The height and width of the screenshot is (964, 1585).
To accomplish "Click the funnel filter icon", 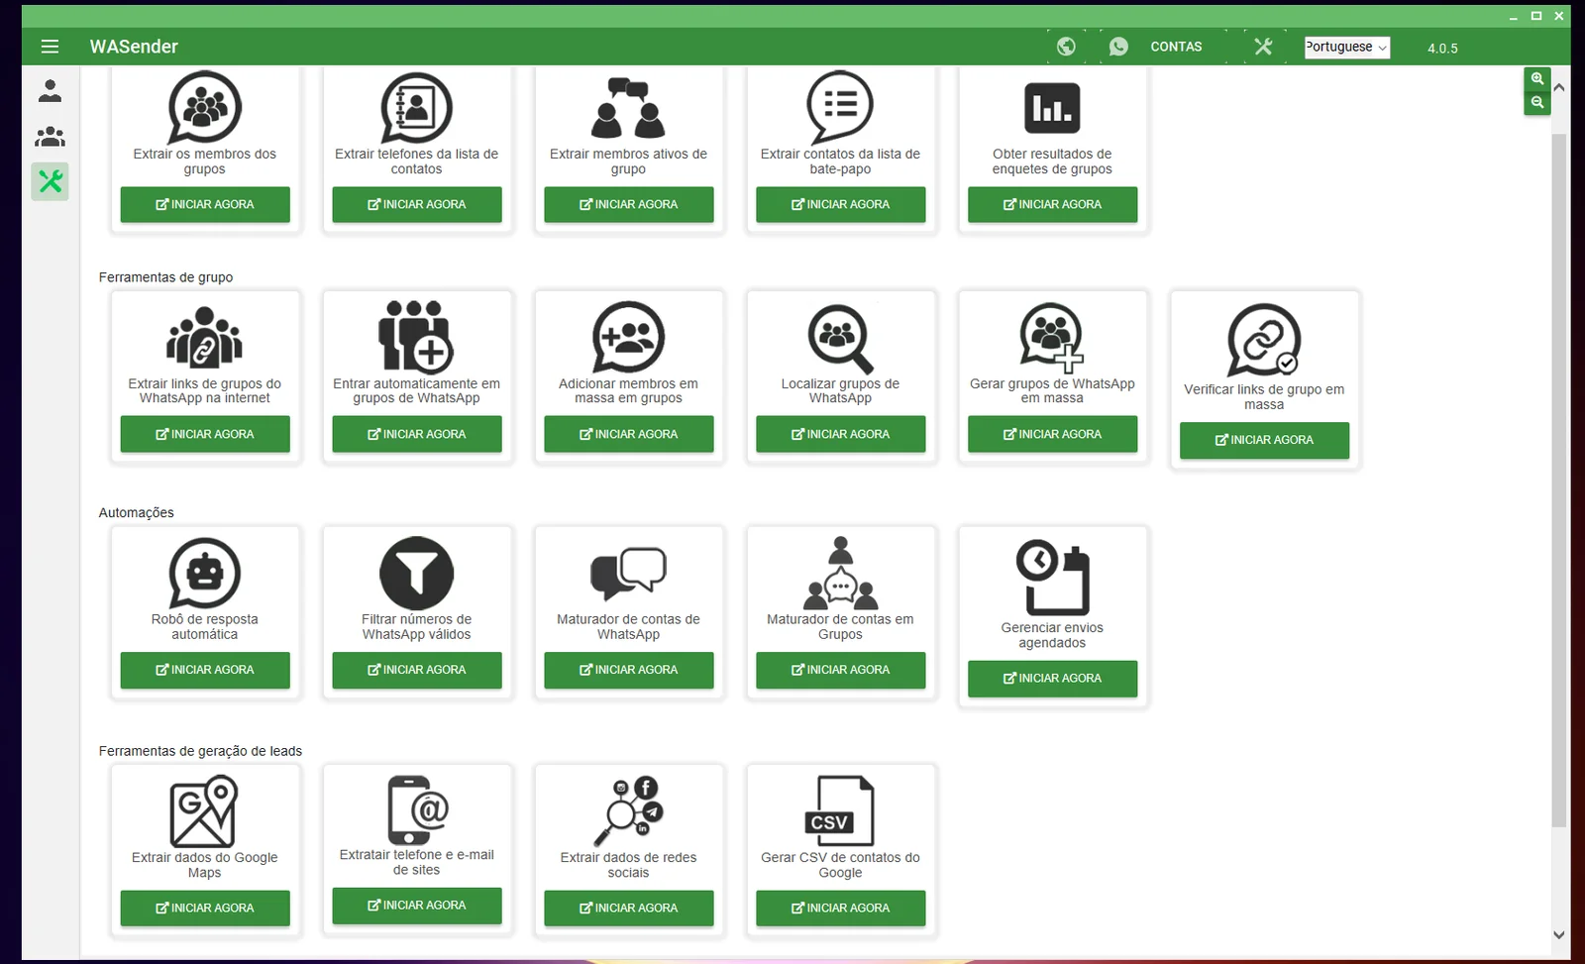I will coord(416,573).
